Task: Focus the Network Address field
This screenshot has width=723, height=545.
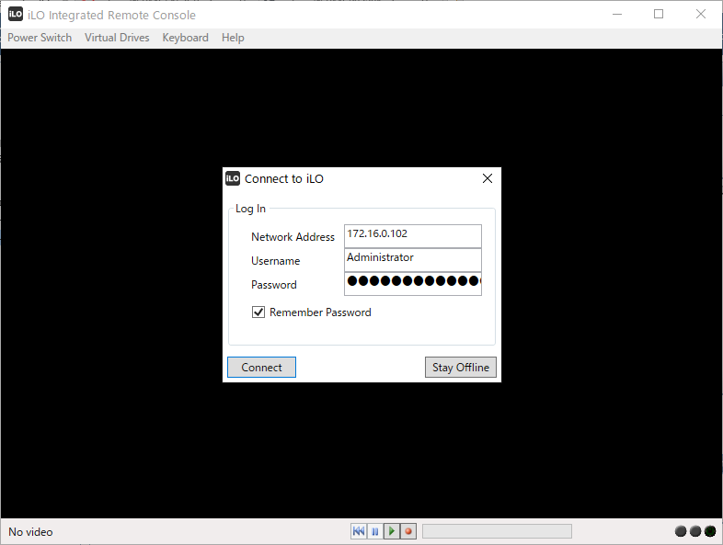Action: (x=413, y=236)
